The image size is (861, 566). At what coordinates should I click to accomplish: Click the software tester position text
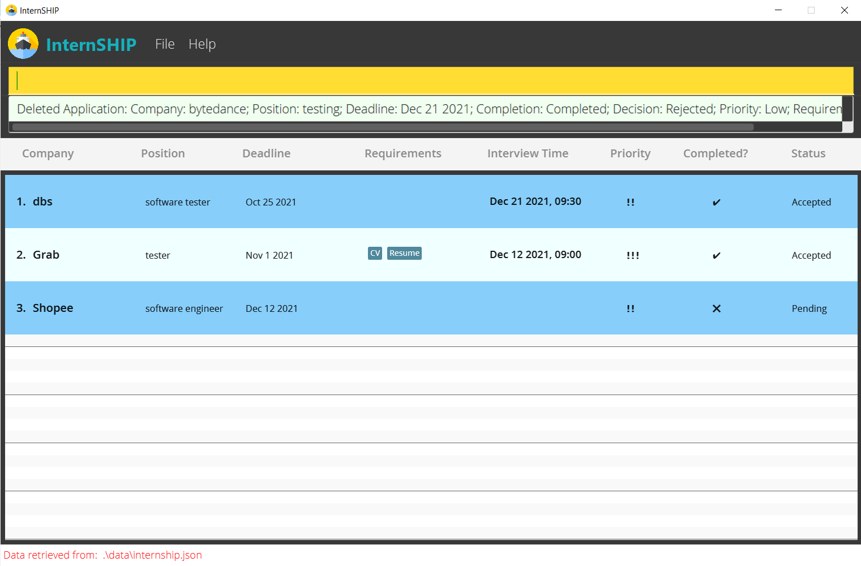178,202
